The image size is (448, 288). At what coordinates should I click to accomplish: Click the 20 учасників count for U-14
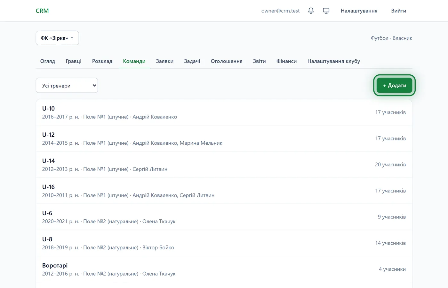pos(390,165)
